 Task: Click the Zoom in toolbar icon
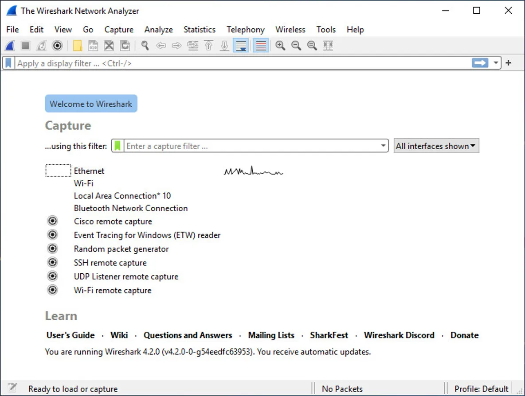(280, 46)
